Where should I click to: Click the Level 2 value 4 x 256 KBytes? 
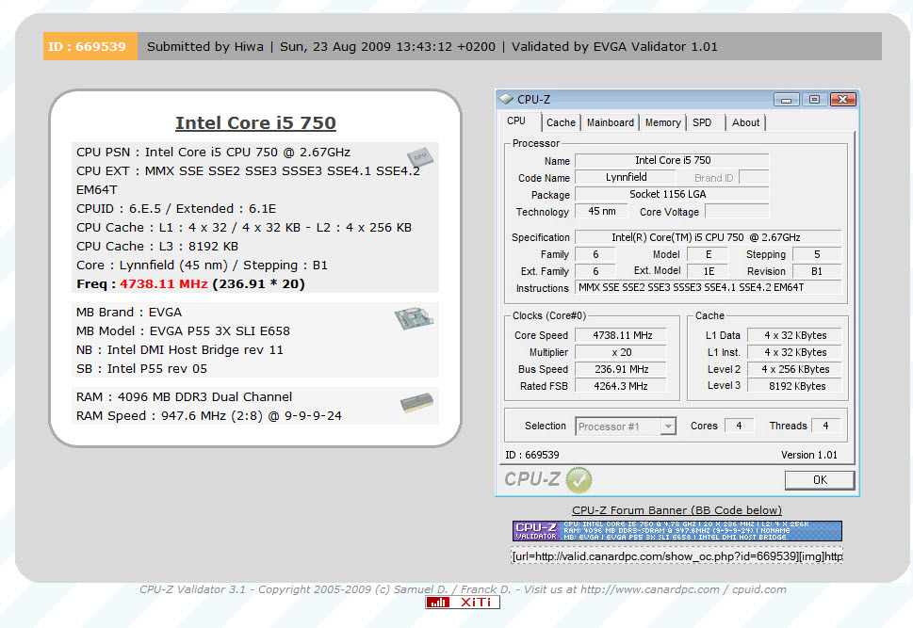coord(795,369)
